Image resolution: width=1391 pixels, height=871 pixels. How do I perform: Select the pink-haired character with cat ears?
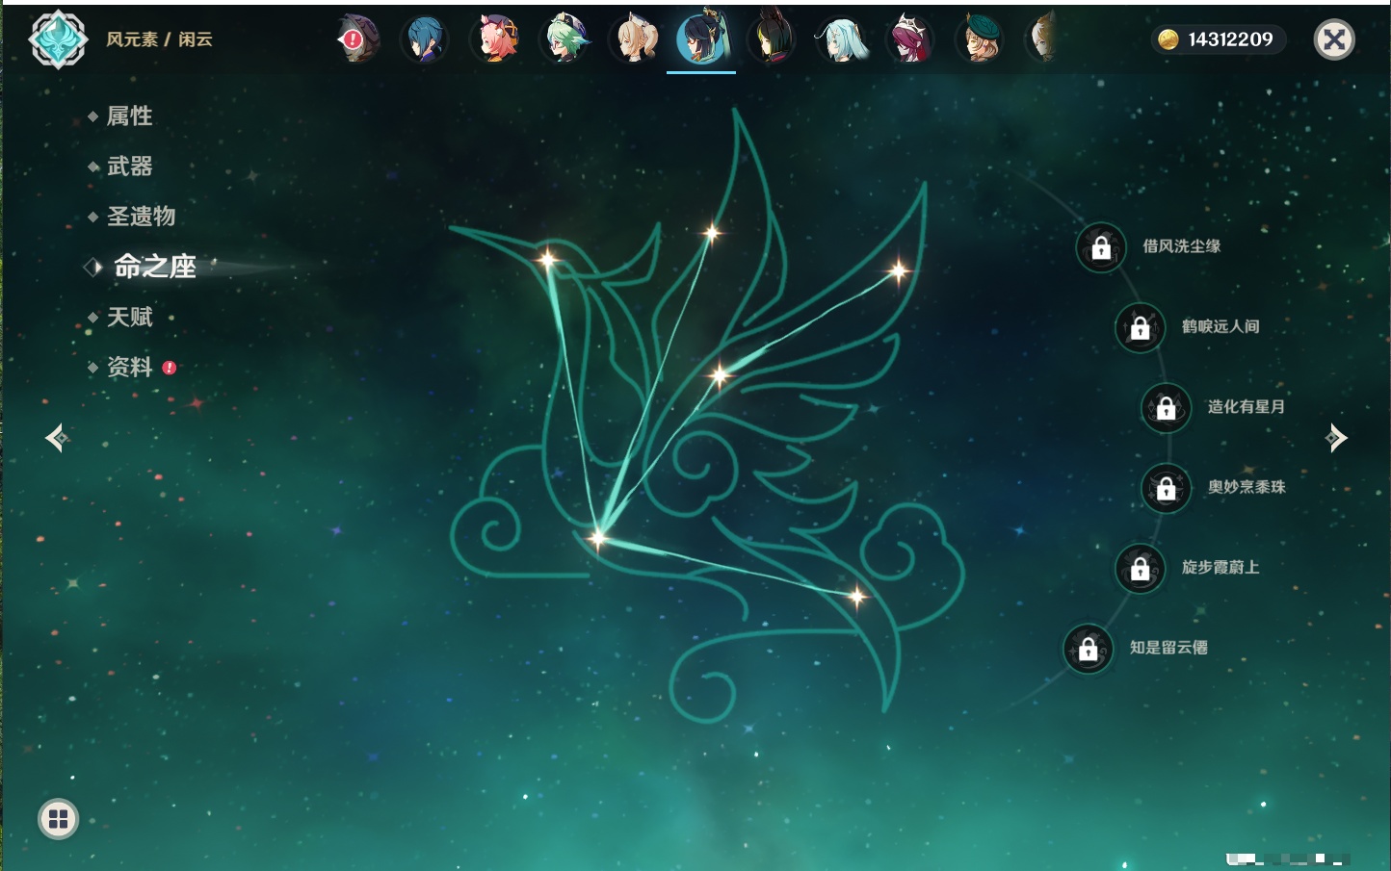click(x=495, y=39)
